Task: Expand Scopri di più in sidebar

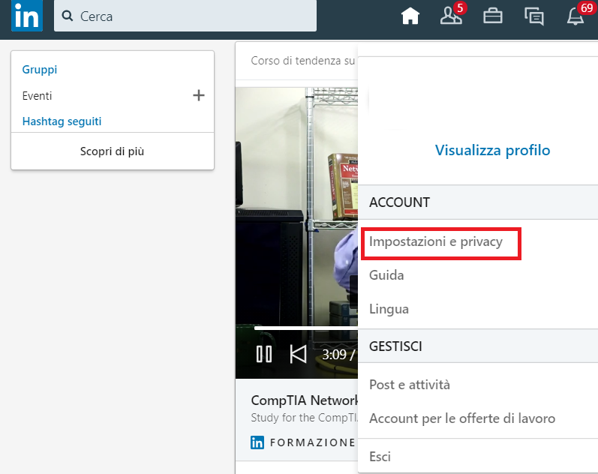Action: coord(112,151)
